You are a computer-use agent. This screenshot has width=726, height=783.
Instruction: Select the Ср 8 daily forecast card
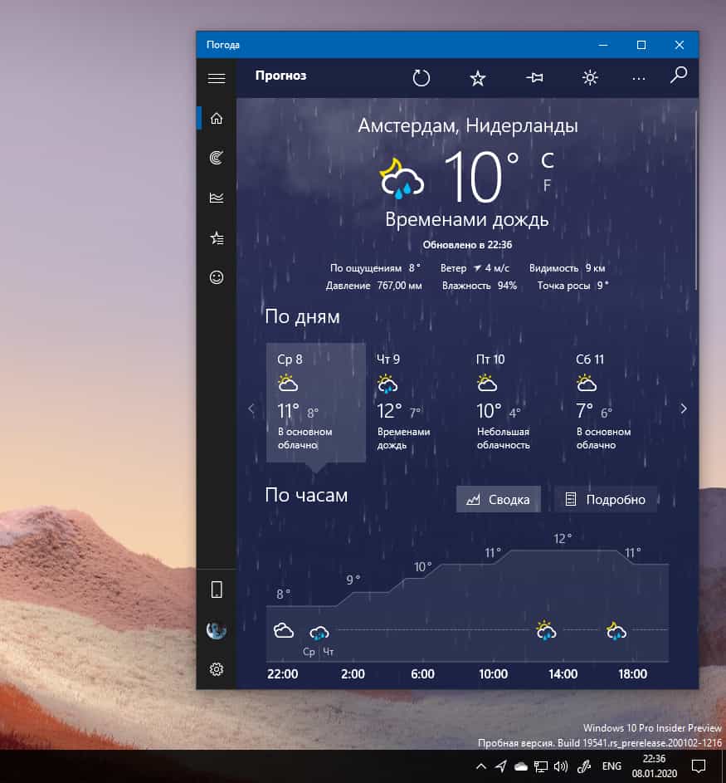click(x=316, y=402)
